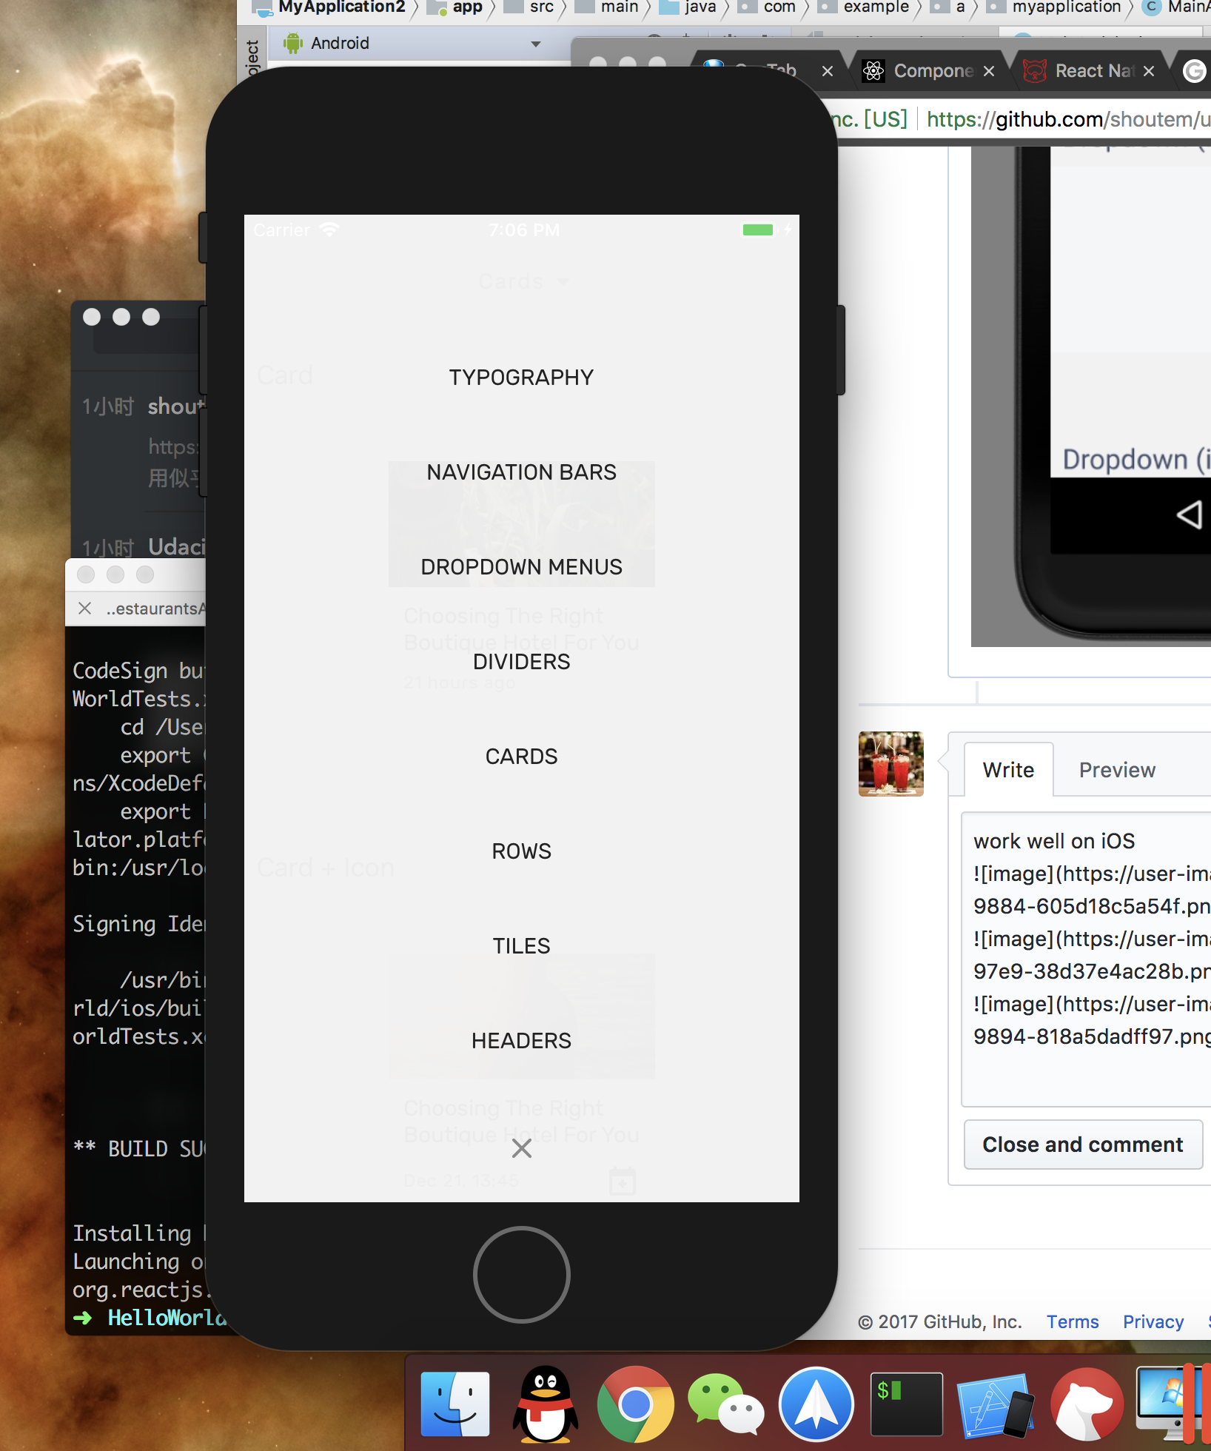Image resolution: width=1211 pixels, height=1451 pixels.
Task: Click the myapplication package breadcrumb
Action: click(x=1056, y=7)
